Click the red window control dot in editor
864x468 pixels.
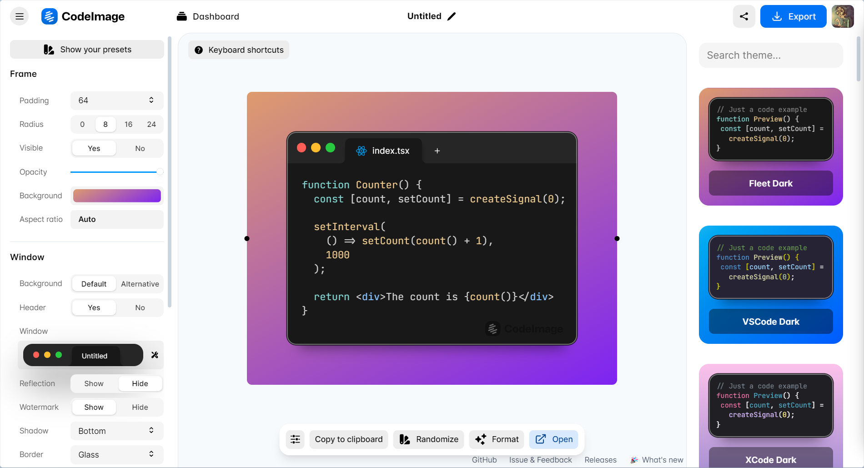[x=301, y=147]
